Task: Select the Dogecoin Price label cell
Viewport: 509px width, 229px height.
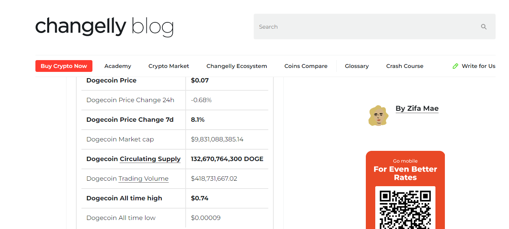Action: 111,81
